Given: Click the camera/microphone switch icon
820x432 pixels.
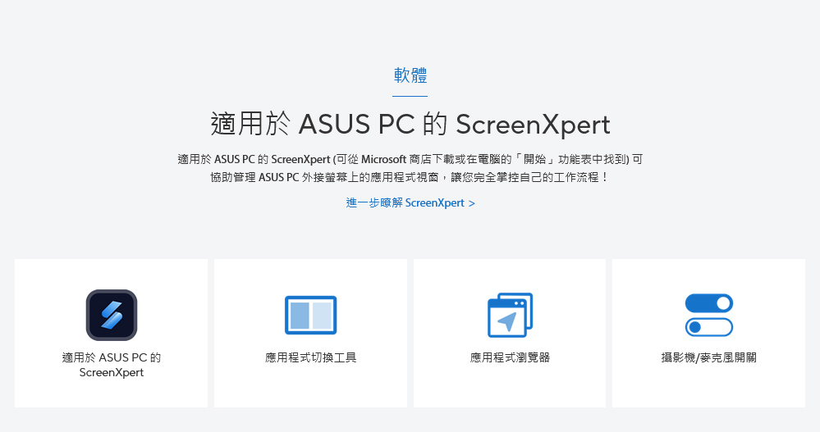Looking at the screenshot, I should (x=708, y=315).
